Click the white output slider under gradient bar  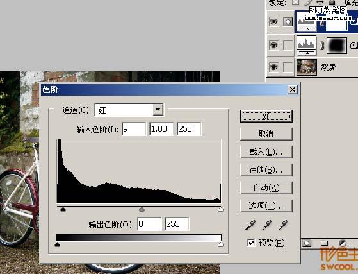(x=220, y=244)
